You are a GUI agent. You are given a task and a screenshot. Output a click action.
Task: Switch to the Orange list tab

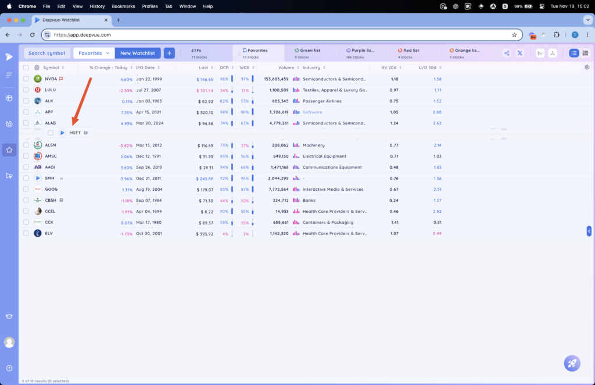coord(464,53)
